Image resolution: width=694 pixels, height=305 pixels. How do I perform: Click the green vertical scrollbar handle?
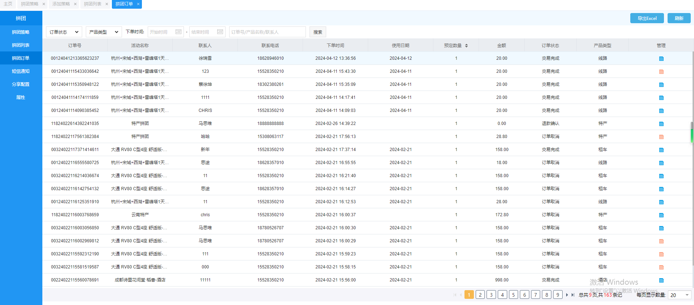click(692, 133)
